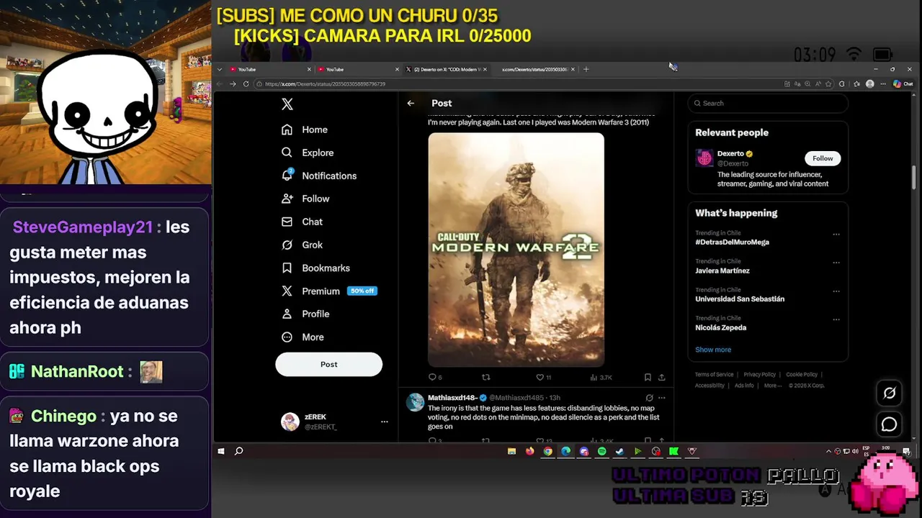Open Spotify from the taskbar
Image resolution: width=922 pixels, height=518 pixels.
coord(601,451)
